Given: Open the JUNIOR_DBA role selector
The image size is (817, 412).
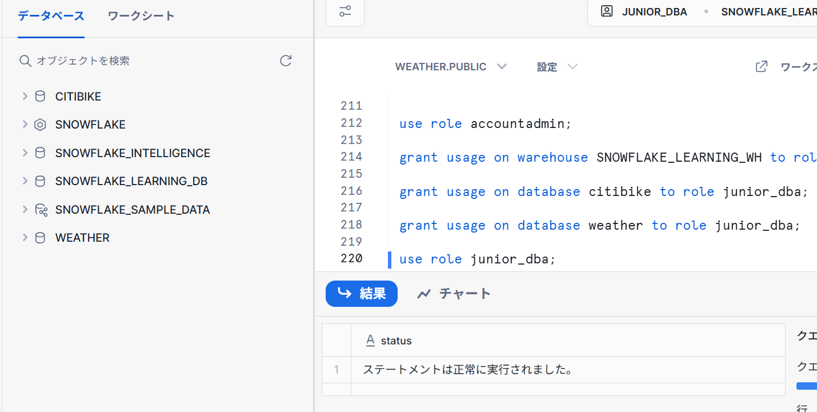Looking at the screenshot, I should 654,11.
